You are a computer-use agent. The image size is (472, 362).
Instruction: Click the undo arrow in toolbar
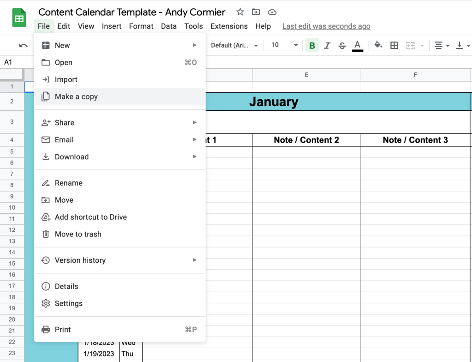pyautogui.click(x=23, y=45)
